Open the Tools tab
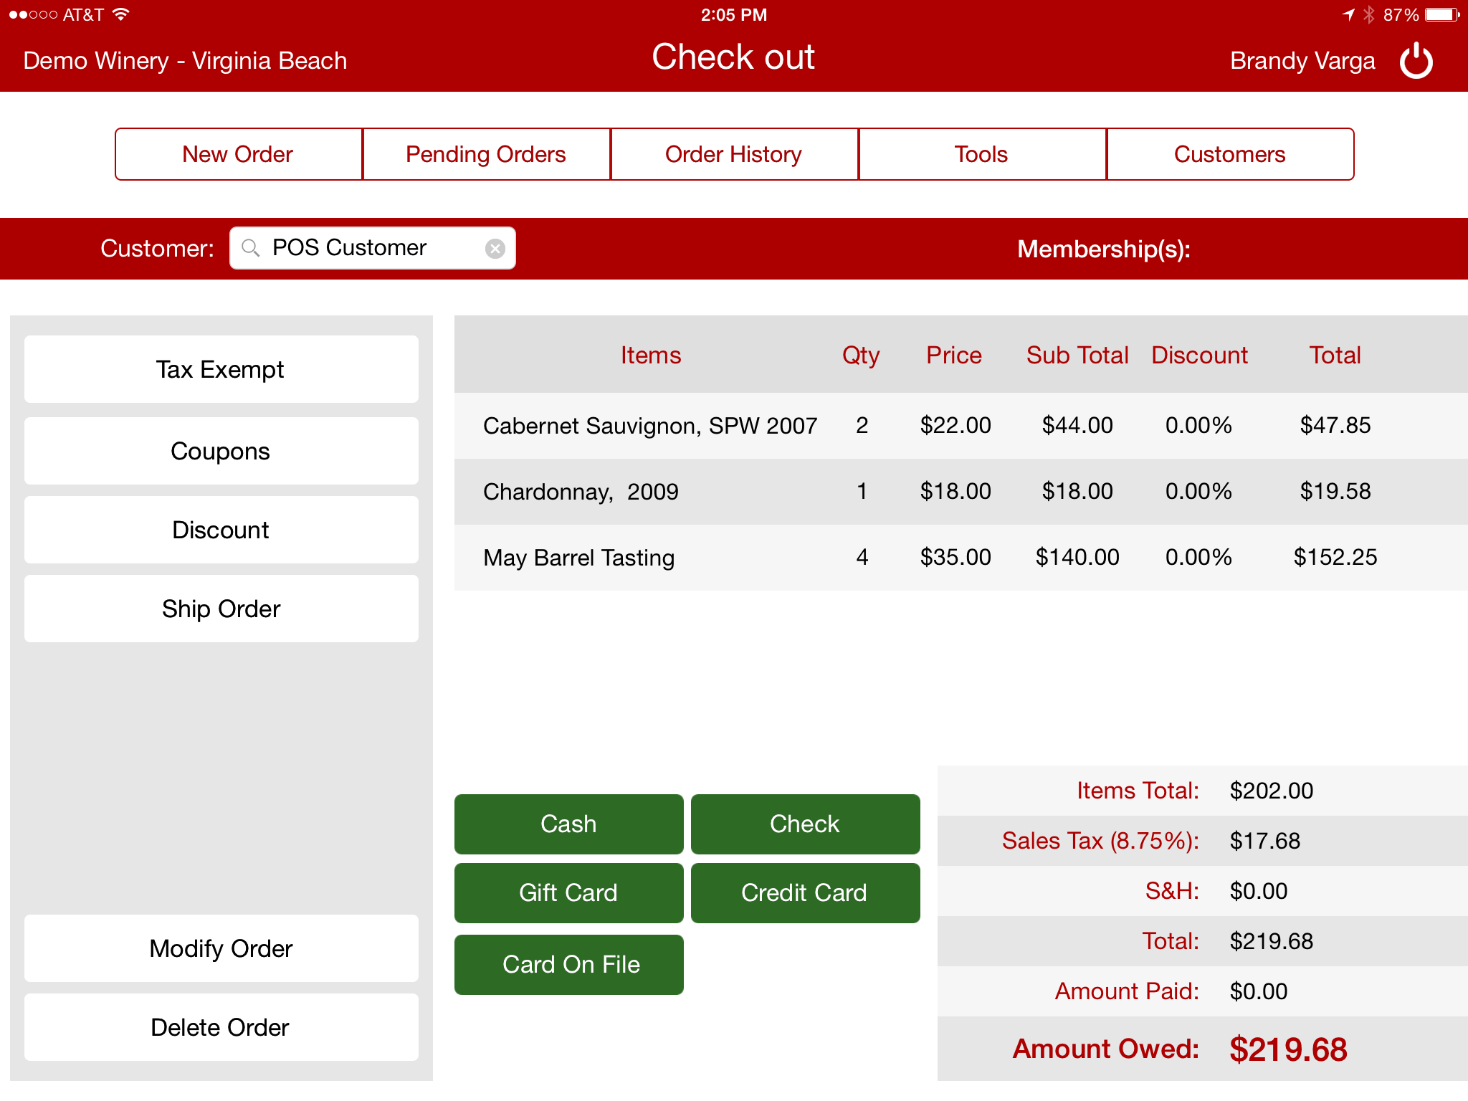The width and height of the screenshot is (1468, 1101). pyautogui.click(x=981, y=154)
